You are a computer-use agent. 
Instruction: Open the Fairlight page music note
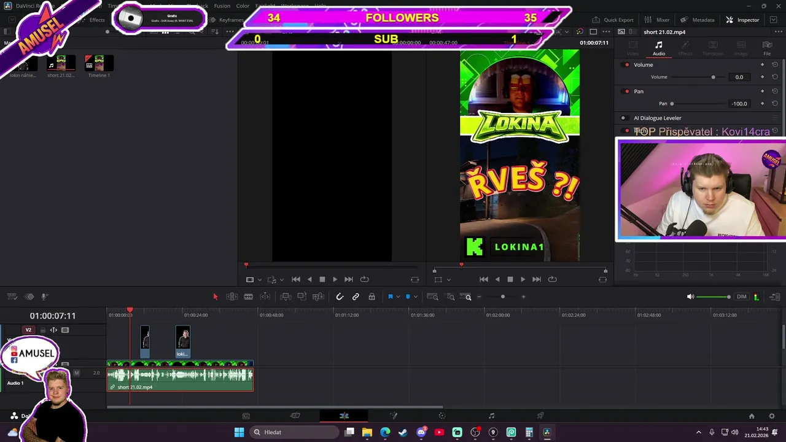(491, 416)
